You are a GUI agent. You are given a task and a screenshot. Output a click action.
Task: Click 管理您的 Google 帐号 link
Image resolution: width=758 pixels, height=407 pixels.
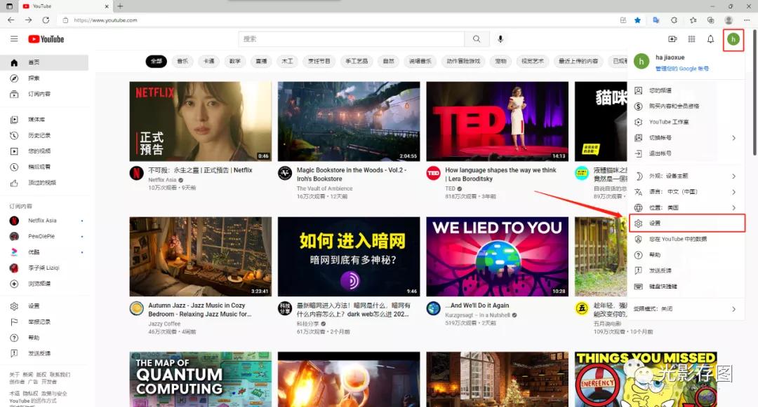[x=677, y=68]
